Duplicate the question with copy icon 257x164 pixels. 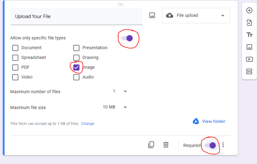click(151, 145)
